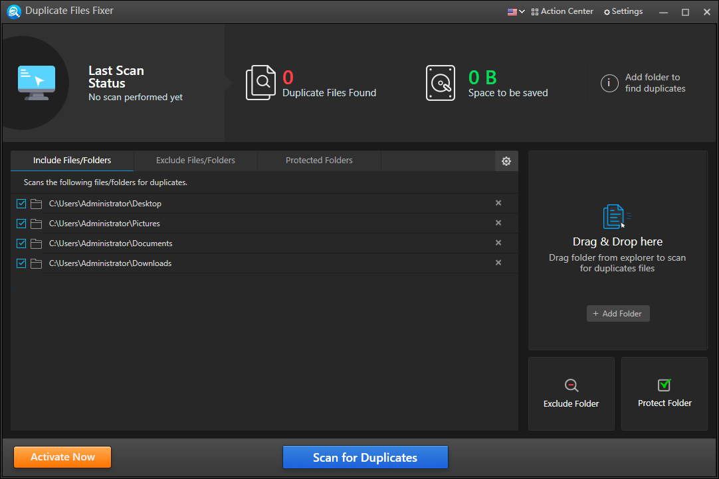Select the Protect Folder checkmark icon
Image resolution: width=719 pixels, height=479 pixels.
[x=664, y=385]
